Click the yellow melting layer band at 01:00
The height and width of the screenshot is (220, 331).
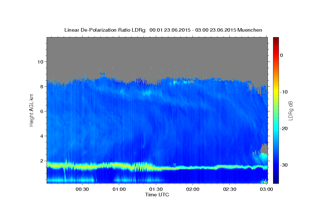coord(119,166)
